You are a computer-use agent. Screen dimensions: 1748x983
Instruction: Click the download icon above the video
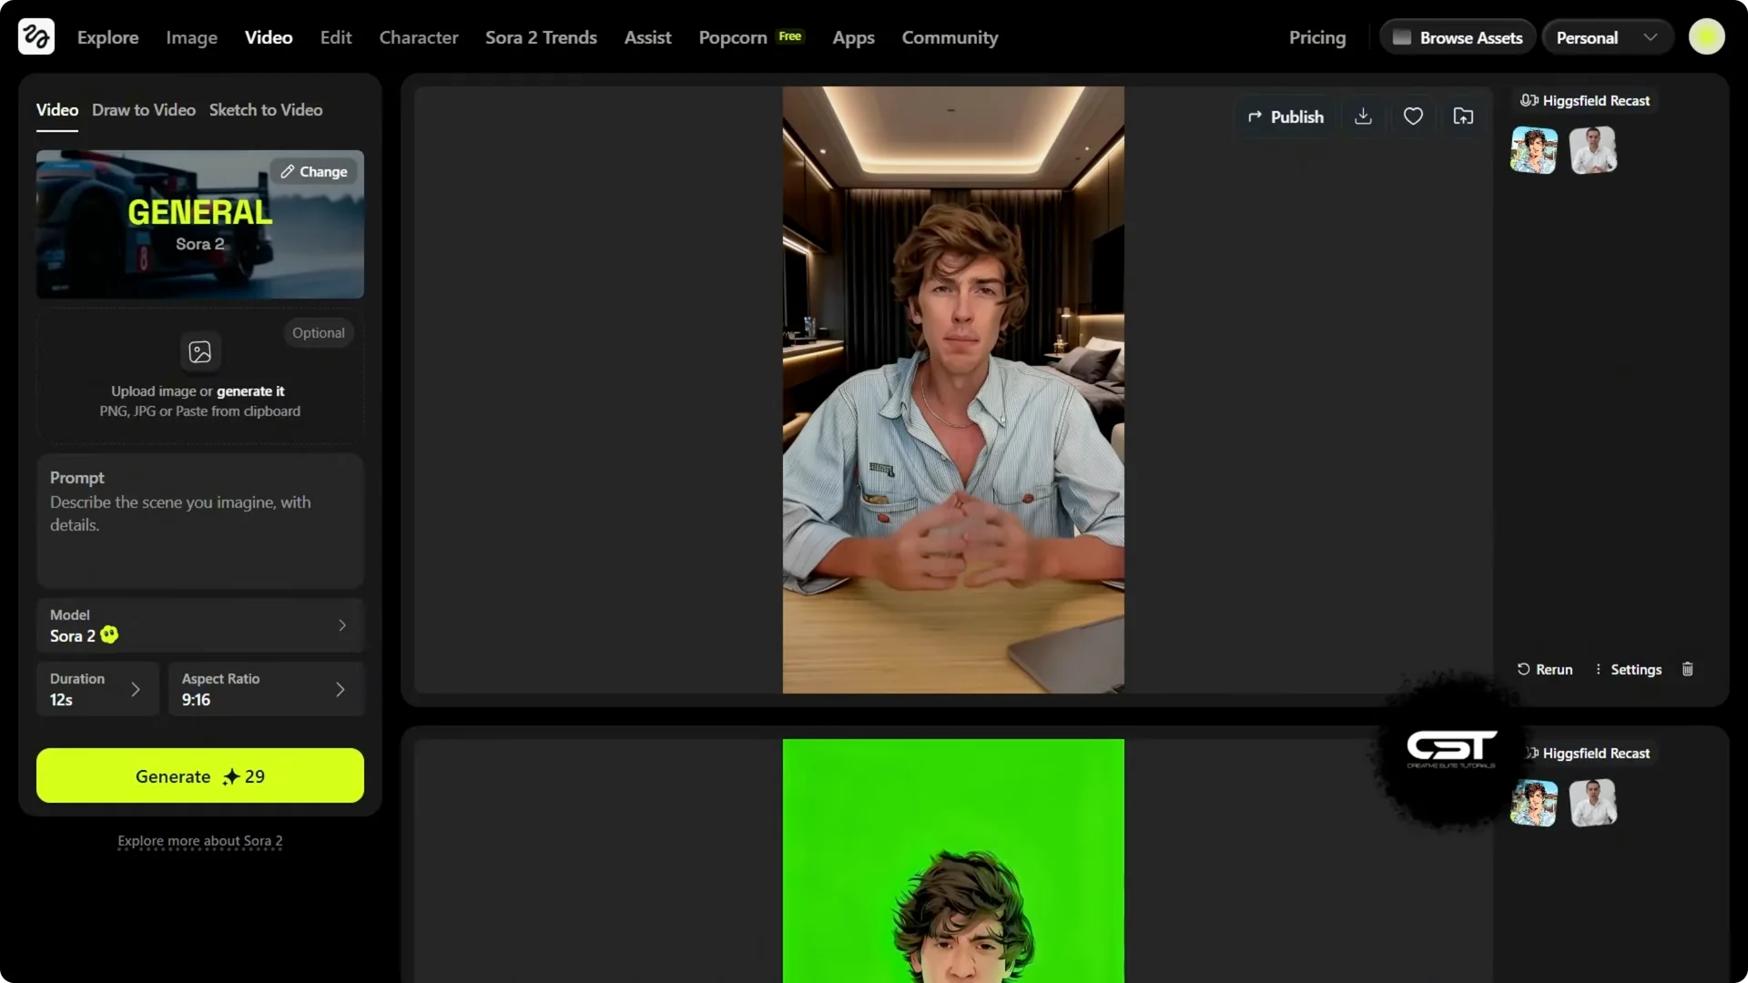click(1362, 116)
